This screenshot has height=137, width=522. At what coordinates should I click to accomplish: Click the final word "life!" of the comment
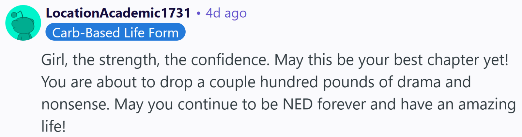point(54,126)
